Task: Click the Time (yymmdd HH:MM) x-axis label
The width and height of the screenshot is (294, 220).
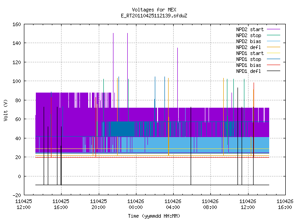Action: [154, 216]
